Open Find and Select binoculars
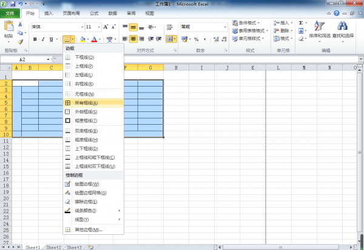The width and height of the screenshot is (364, 250). 343,31
